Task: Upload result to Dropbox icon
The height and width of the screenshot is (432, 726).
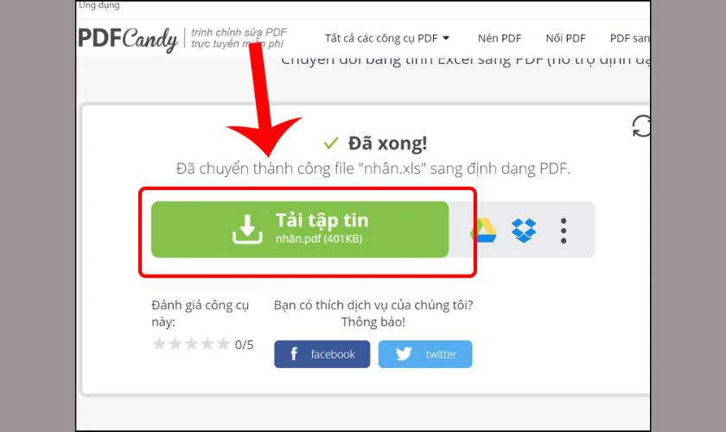Action: pyautogui.click(x=524, y=230)
